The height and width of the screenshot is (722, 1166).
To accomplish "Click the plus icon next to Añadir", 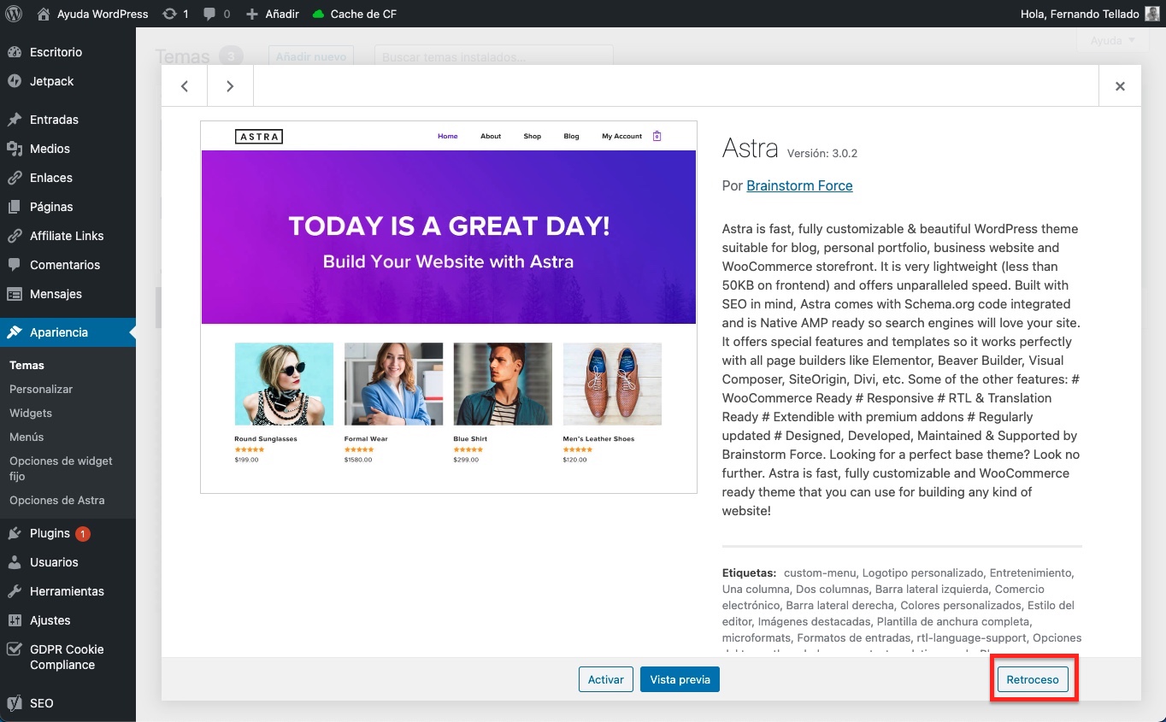I will tap(251, 14).
